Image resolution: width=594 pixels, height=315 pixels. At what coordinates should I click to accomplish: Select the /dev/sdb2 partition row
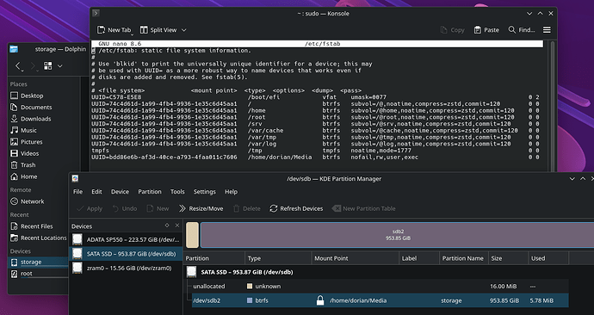[380, 300]
